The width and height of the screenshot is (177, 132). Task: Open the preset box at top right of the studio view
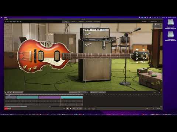tap(158, 26)
